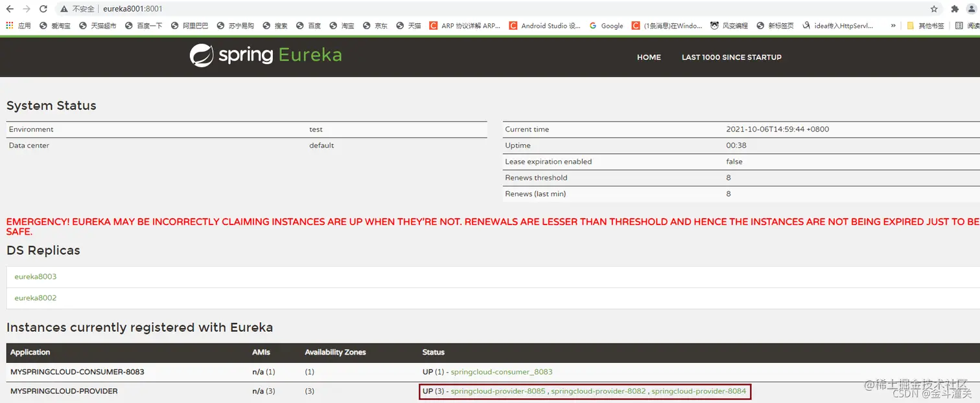Screen dimensions: 980x403
Task: Click the Data center value default
Action: click(x=321, y=146)
